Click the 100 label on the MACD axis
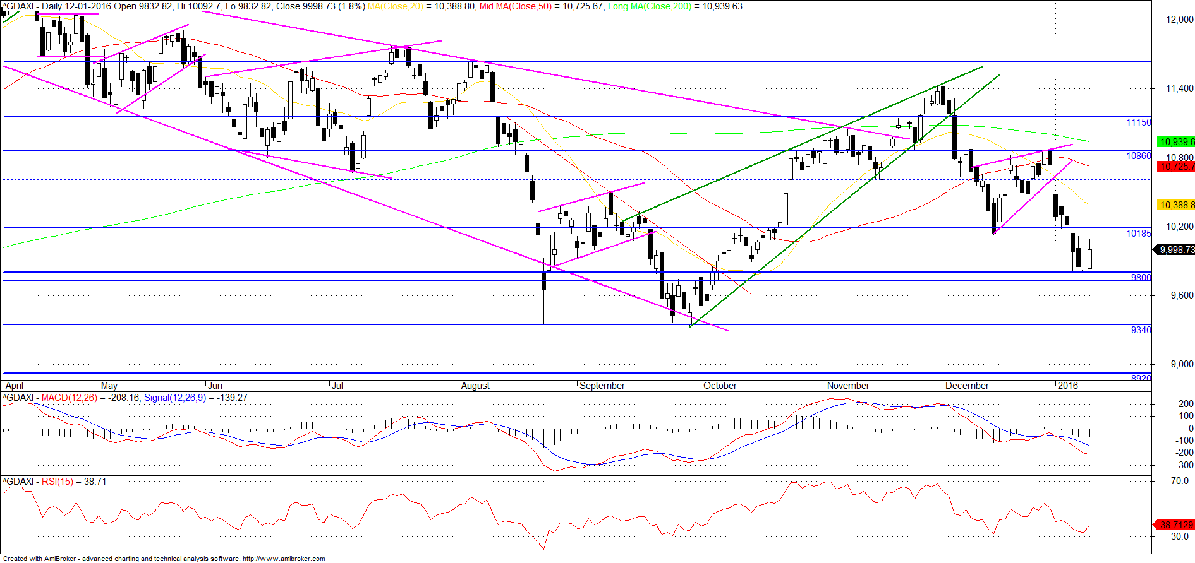 pyautogui.click(x=1186, y=416)
